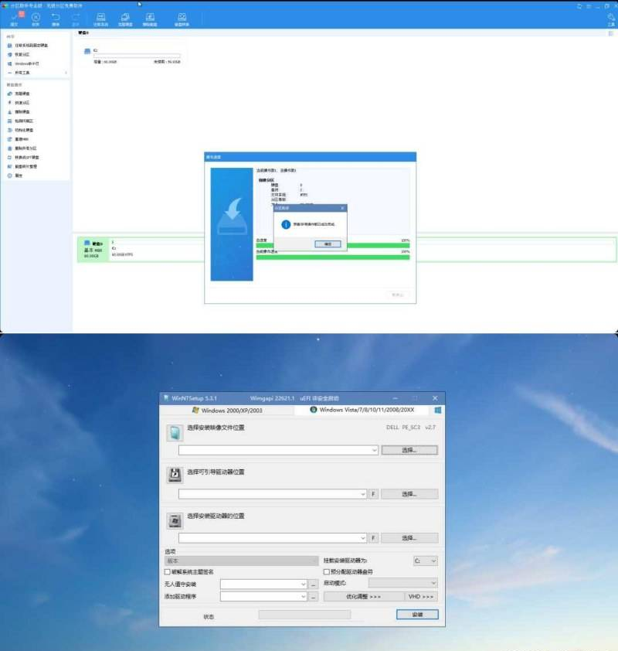Viewport: 618px width, 651px height.
Task: Open the Tweaks (优化调整 >>>) button
Action: tap(363, 597)
